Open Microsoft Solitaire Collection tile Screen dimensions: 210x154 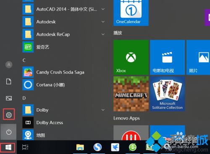pyautogui.click(x=168, y=94)
